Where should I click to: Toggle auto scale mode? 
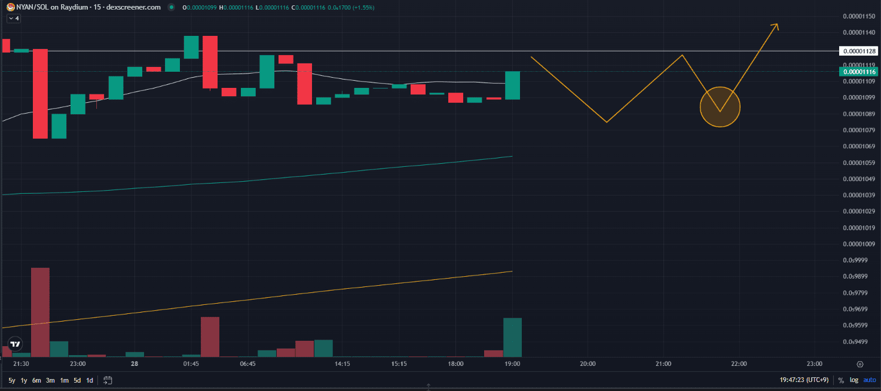(x=868, y=380)
